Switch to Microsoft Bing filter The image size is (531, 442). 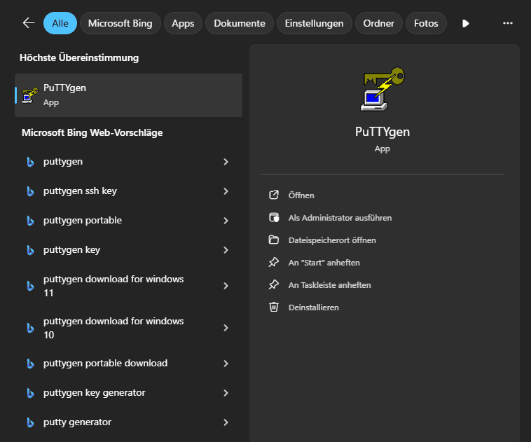pyautogui.click(x=120, y=23)
